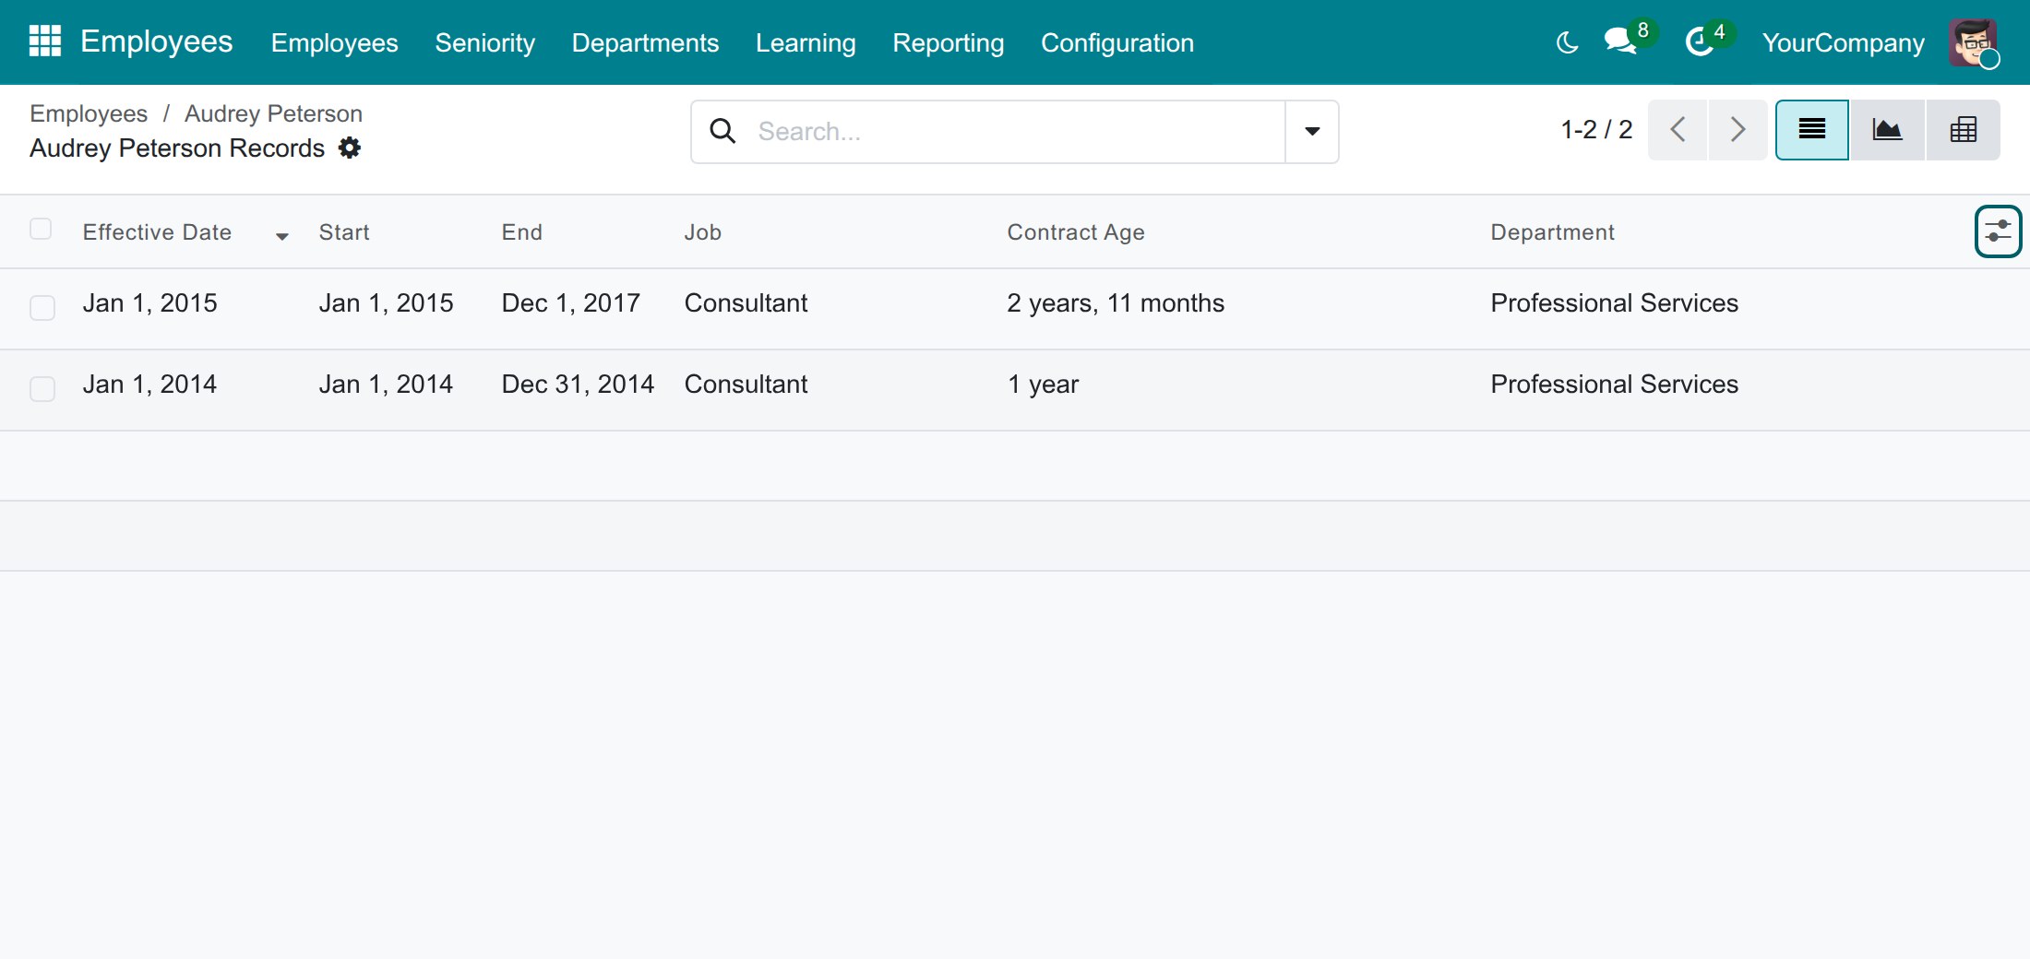Switch to pivot table view
The image size is (2030, 959).
[1963, 130]
